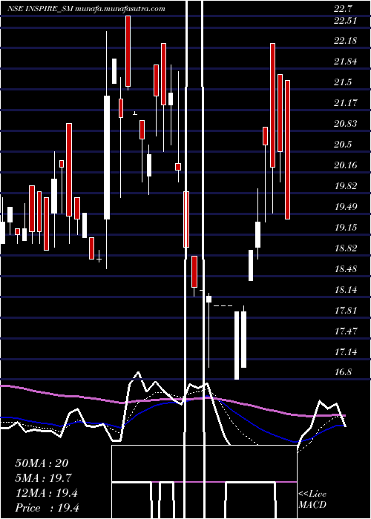Click the 18.48 price axis label
Image resolution: width=371 pixels, height=519 pixels.
(x=346, y=268)
